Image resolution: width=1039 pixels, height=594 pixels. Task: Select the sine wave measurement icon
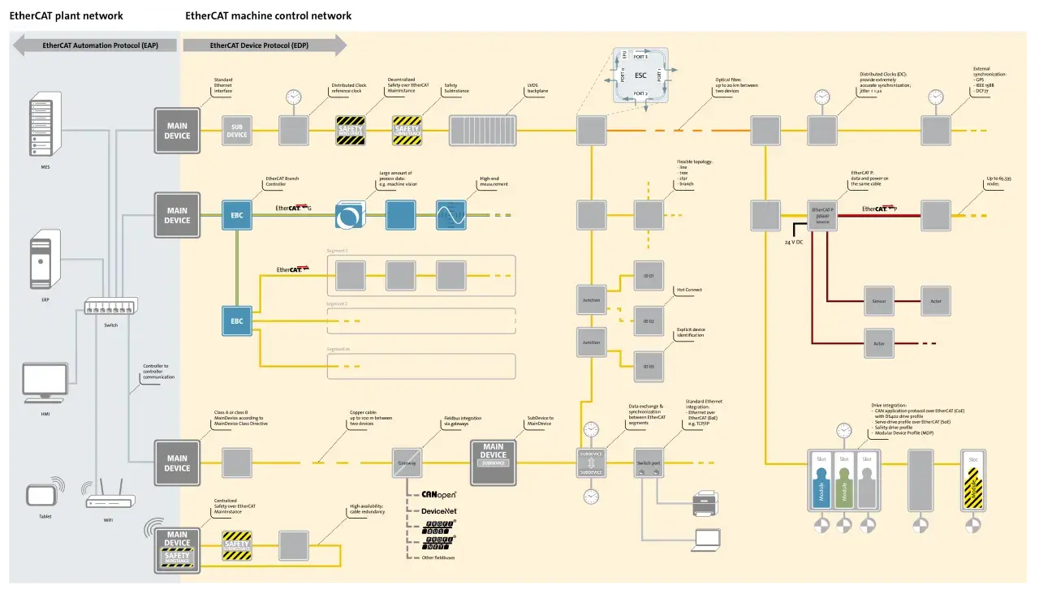click(451, 215)
